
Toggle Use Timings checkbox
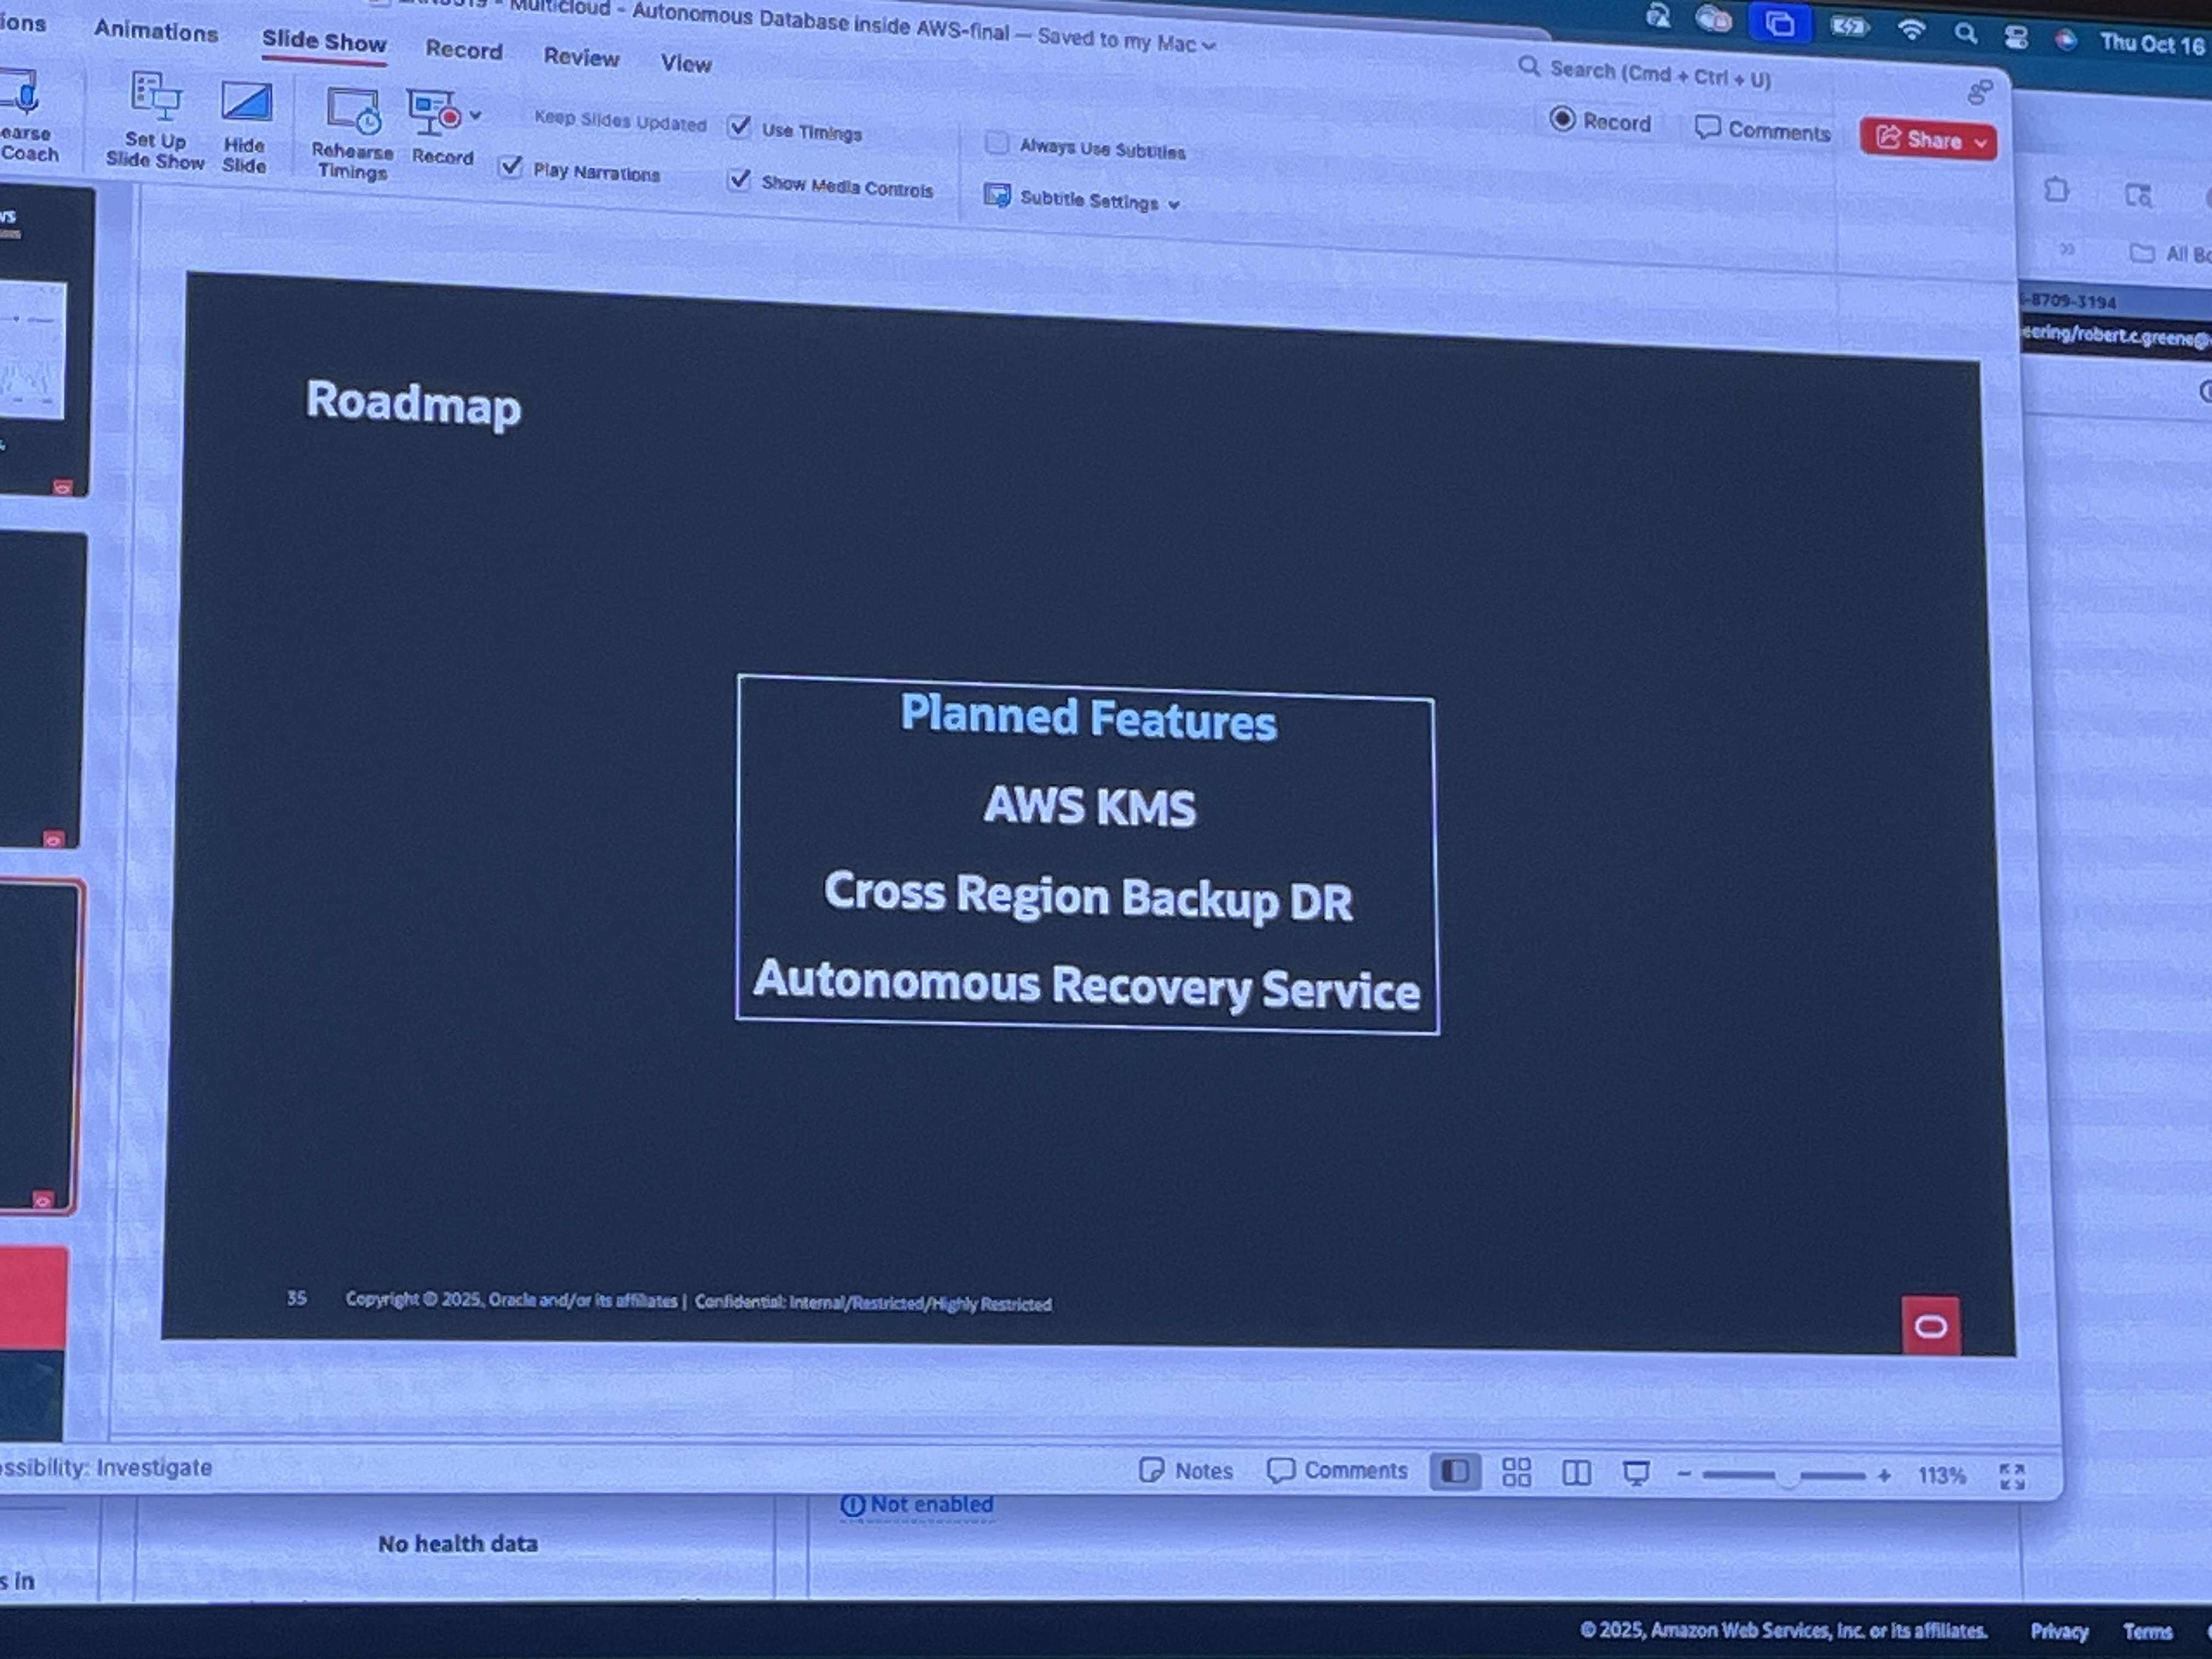point(739,127)
